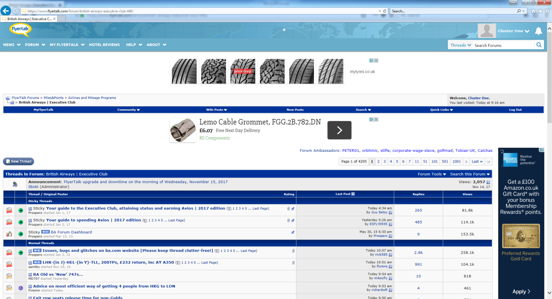Open the Threads search type dropdown
The height and width of the screenshot is (299, 552).
point(461,45)
